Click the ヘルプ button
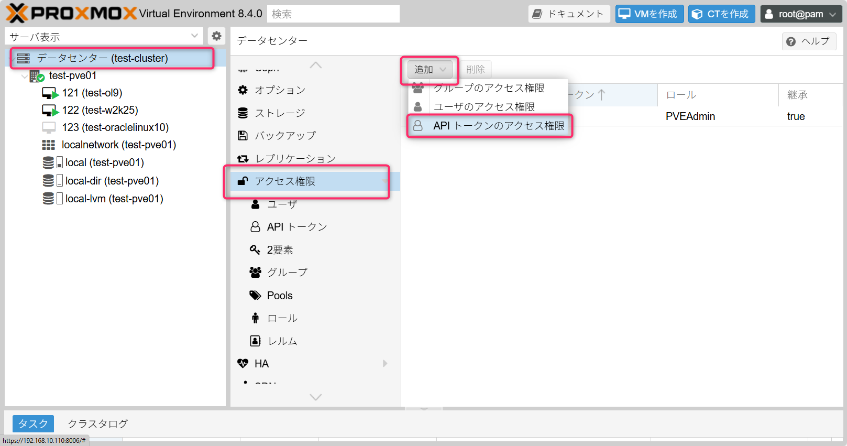This screenshot has height=446, width=847. coord(809,41)
